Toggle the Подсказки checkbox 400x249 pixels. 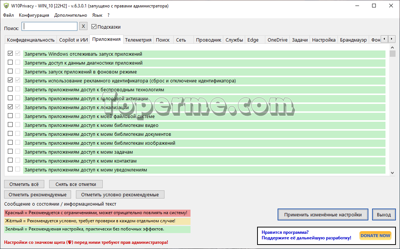pos(94,26)
